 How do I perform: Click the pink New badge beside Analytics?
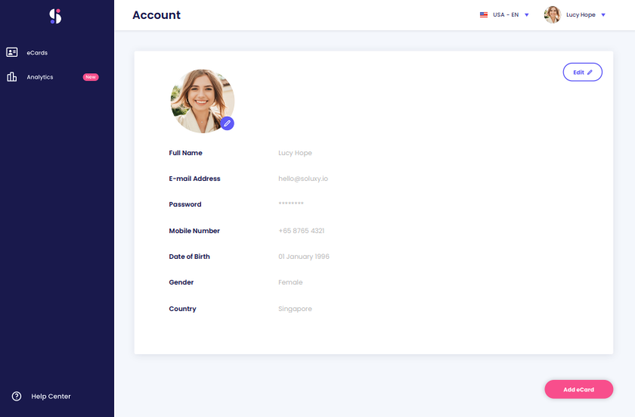click(x=91, y=77)
